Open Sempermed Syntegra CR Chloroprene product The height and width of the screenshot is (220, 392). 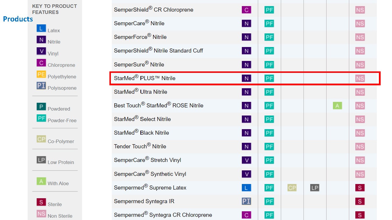click(x=163, y=214)
